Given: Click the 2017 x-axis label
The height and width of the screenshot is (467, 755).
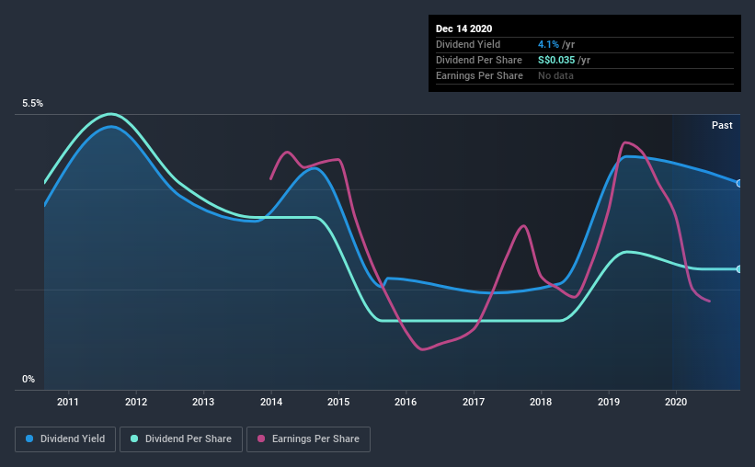Looking at the screenshot, I should [x=474, y=402].
